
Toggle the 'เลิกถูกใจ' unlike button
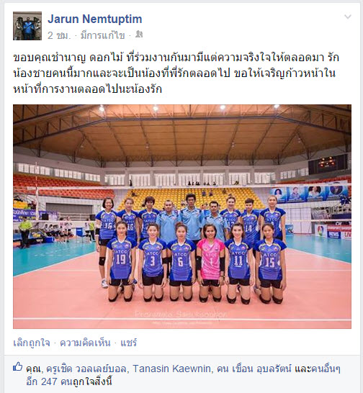click(32, 343)
